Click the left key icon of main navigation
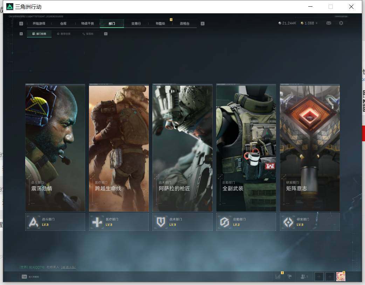Screen dimensions: 365x285 pyautogui.click(x=21, y=23)
